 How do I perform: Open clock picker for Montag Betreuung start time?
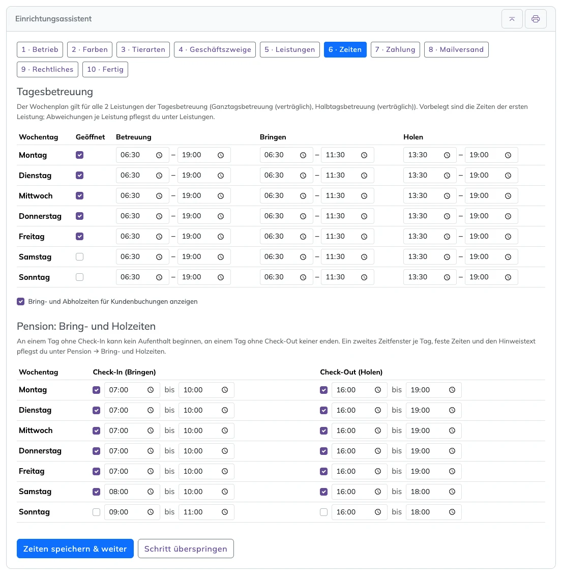click(159, 155)
